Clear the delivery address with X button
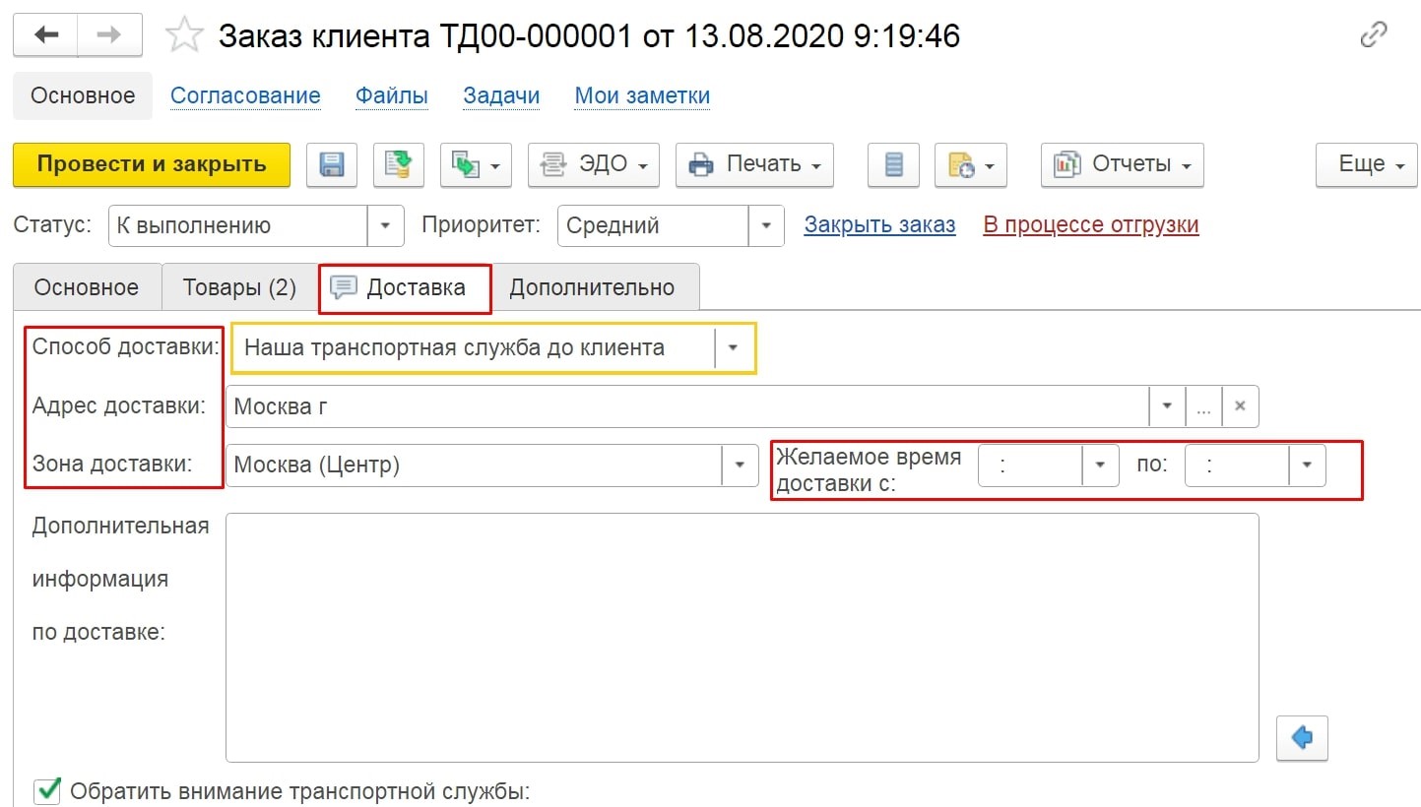The image size is (1421, 807). pyautogui.click(x=1241, y=406)
